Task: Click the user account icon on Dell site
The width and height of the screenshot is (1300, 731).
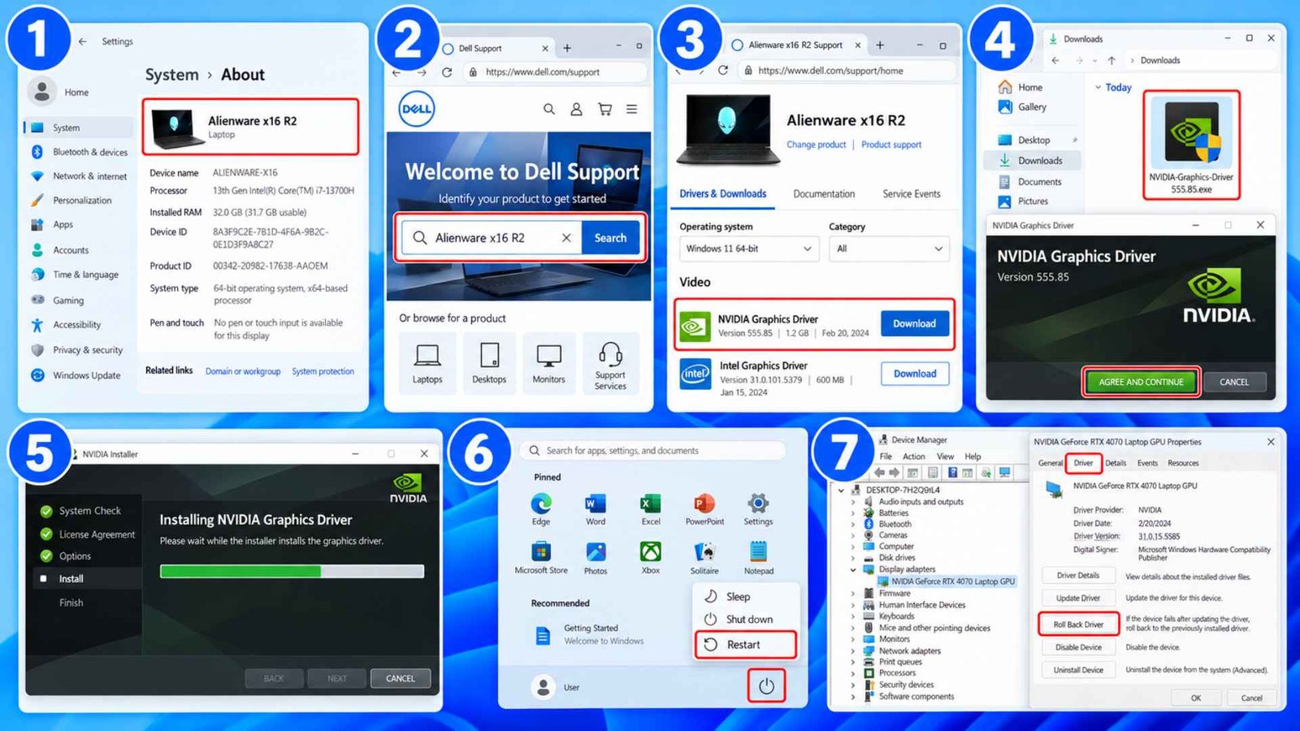Action: point(576,109)
